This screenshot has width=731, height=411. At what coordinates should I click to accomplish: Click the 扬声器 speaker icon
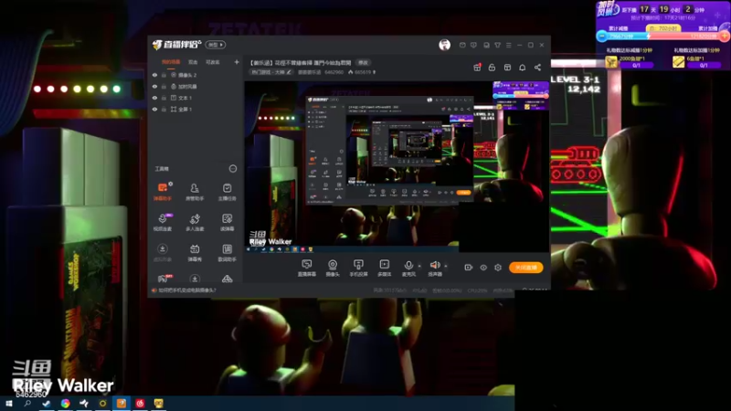435,265
